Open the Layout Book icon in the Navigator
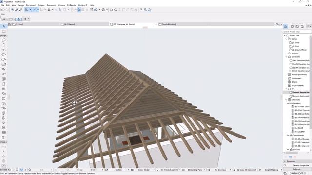Screen dimensions: 312x175 point(297,26)
